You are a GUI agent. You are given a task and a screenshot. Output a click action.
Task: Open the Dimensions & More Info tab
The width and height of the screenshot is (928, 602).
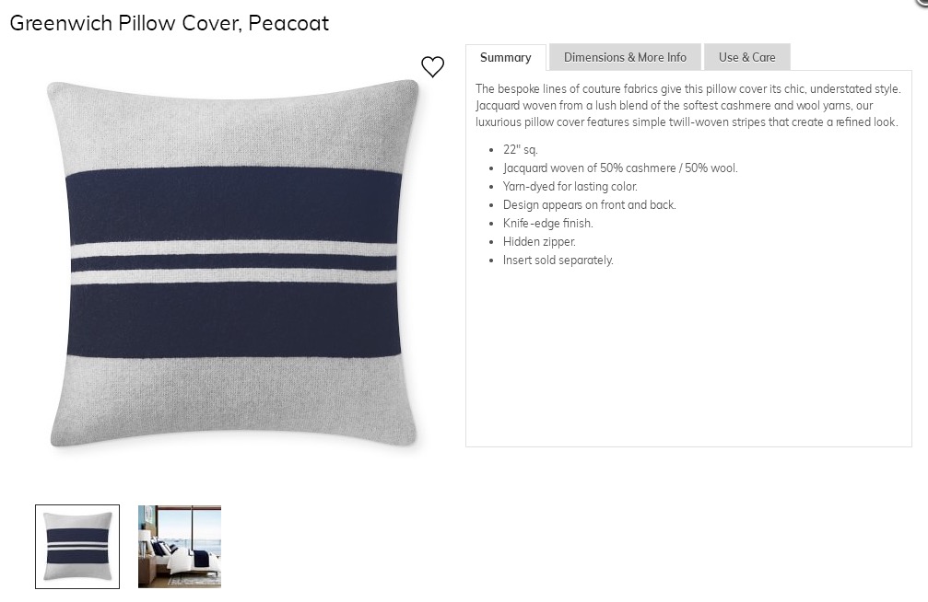625,57
